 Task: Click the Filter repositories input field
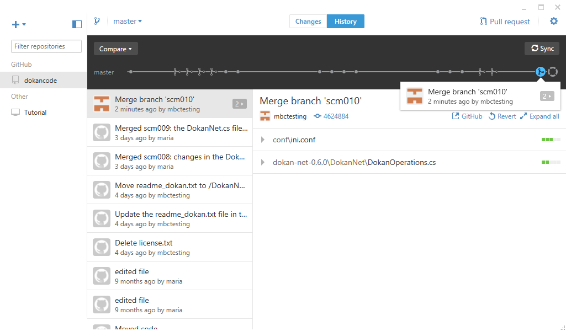tap(46, 46)
